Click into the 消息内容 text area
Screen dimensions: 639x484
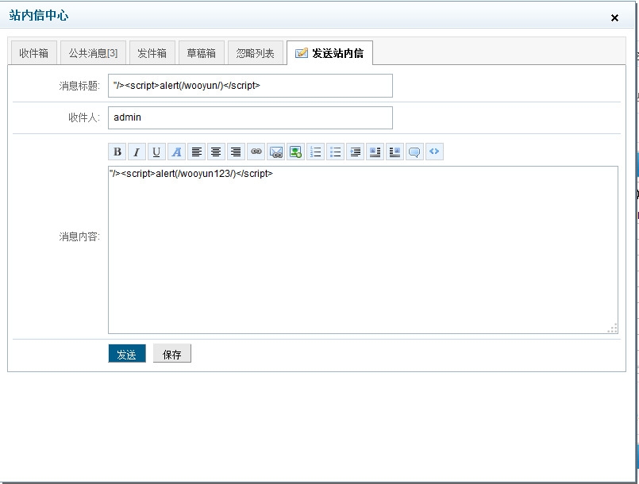[x=363, y=250]
